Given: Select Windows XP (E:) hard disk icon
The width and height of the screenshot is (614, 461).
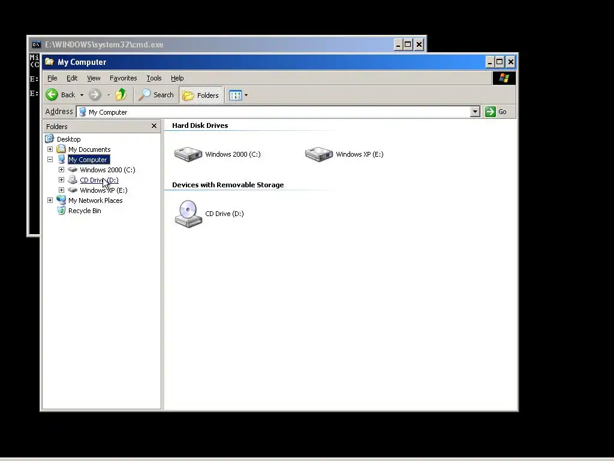Looking at the screenshot, I should pyautogui.click(x=319, y=154).
